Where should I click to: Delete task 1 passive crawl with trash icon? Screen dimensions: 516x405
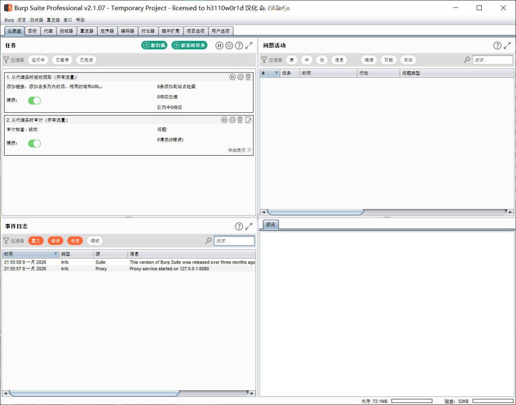[248, 77]
